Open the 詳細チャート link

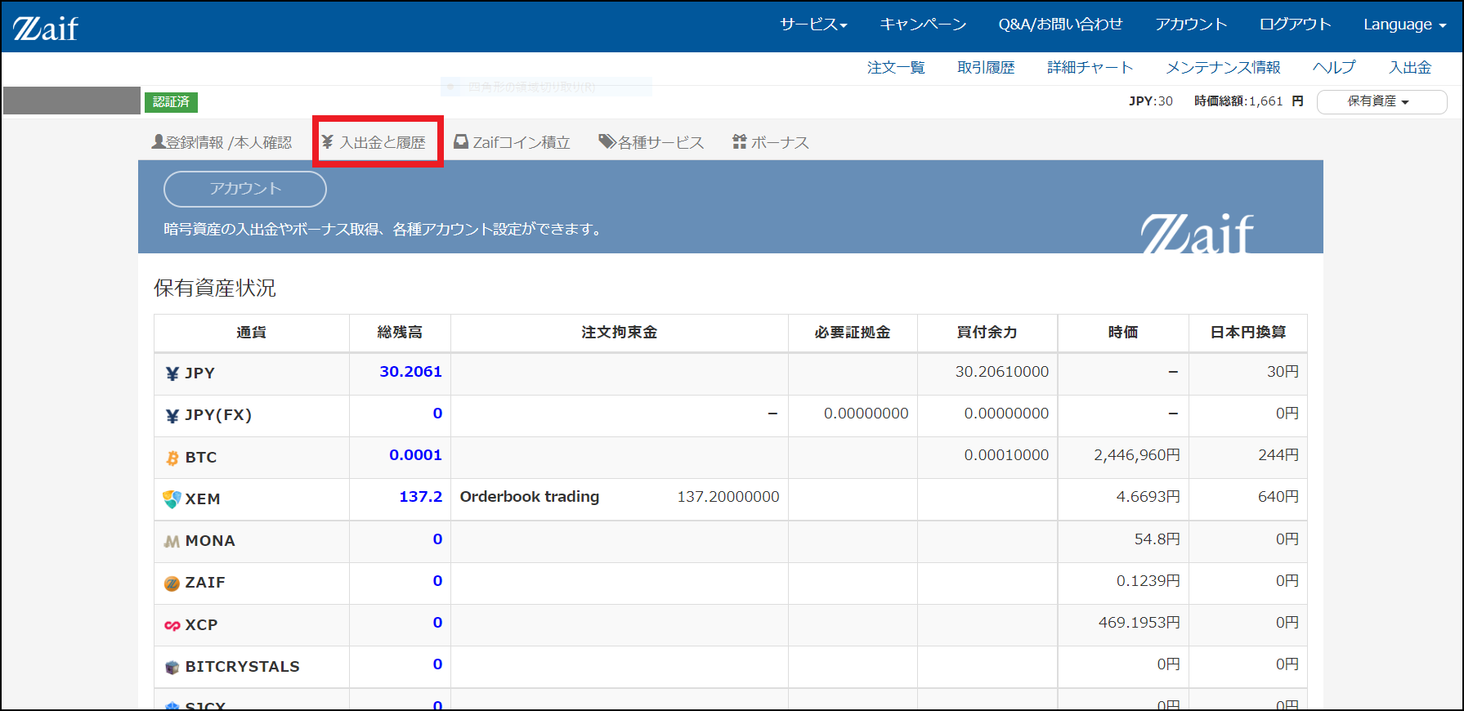click(1090, 67)
